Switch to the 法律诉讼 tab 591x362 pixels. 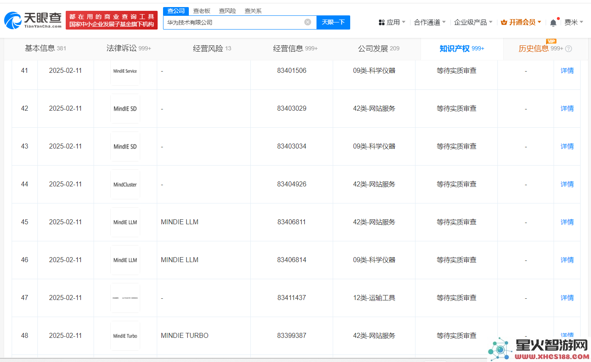[x=129, y=49]
